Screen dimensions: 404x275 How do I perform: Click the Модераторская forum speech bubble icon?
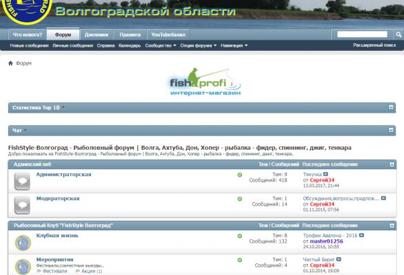(x=22, y=205)
